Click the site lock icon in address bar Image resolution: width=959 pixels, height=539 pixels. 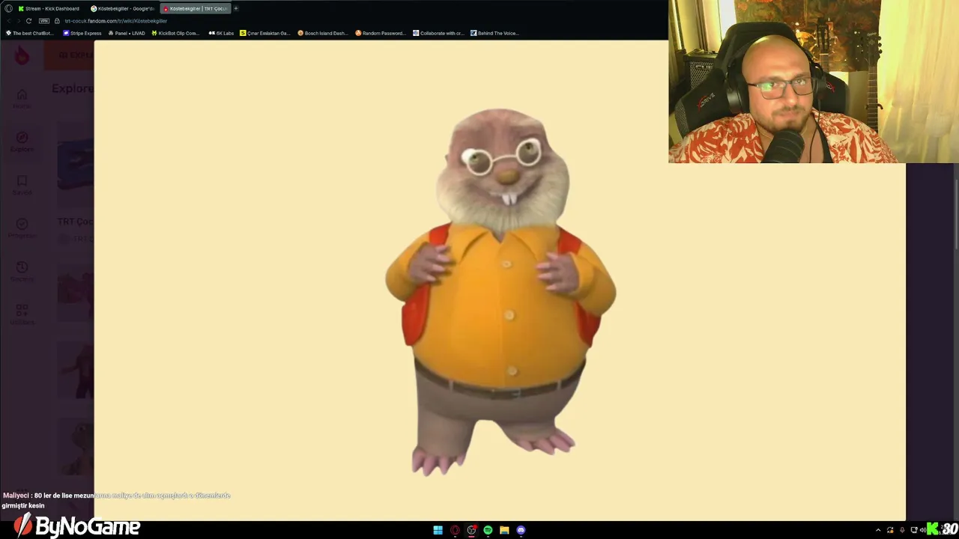pos(57,21)
